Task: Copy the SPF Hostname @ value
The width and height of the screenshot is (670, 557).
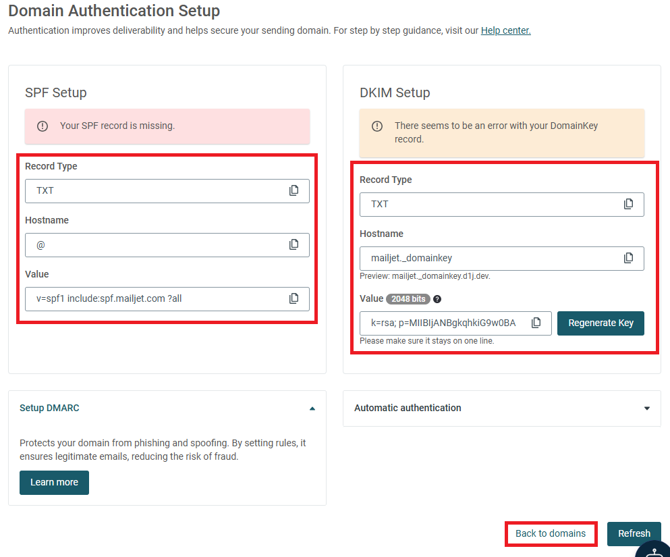Action: pos(294,244)
